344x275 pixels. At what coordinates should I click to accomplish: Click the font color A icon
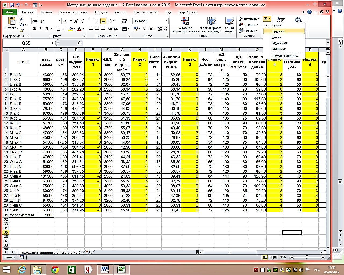(x=79, y=29)
